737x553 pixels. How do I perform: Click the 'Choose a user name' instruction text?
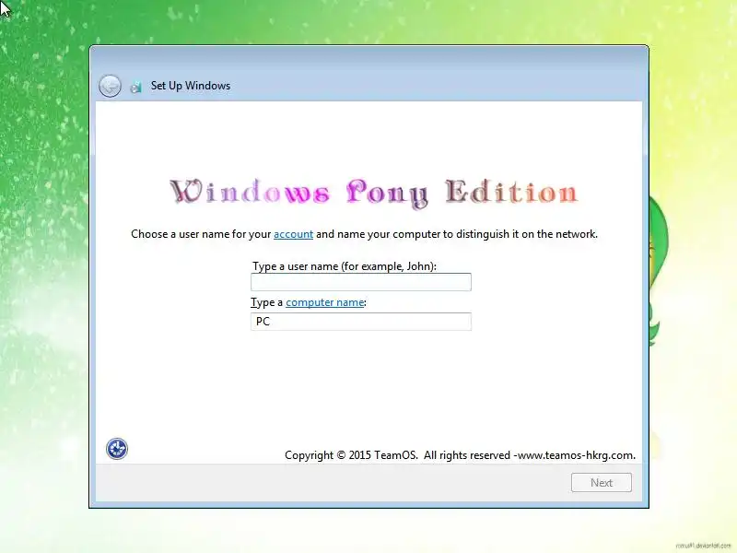[364, 234]
